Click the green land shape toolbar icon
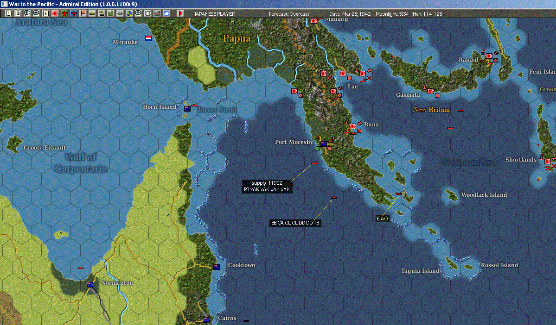Viewport: 556px width, 325px height. 111,13
